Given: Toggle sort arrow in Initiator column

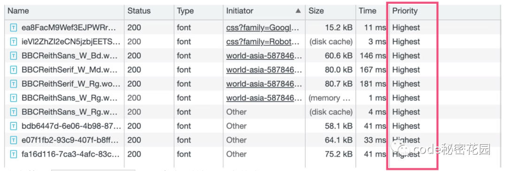Looking at the screenshot, I should click(x=298, y=11).
